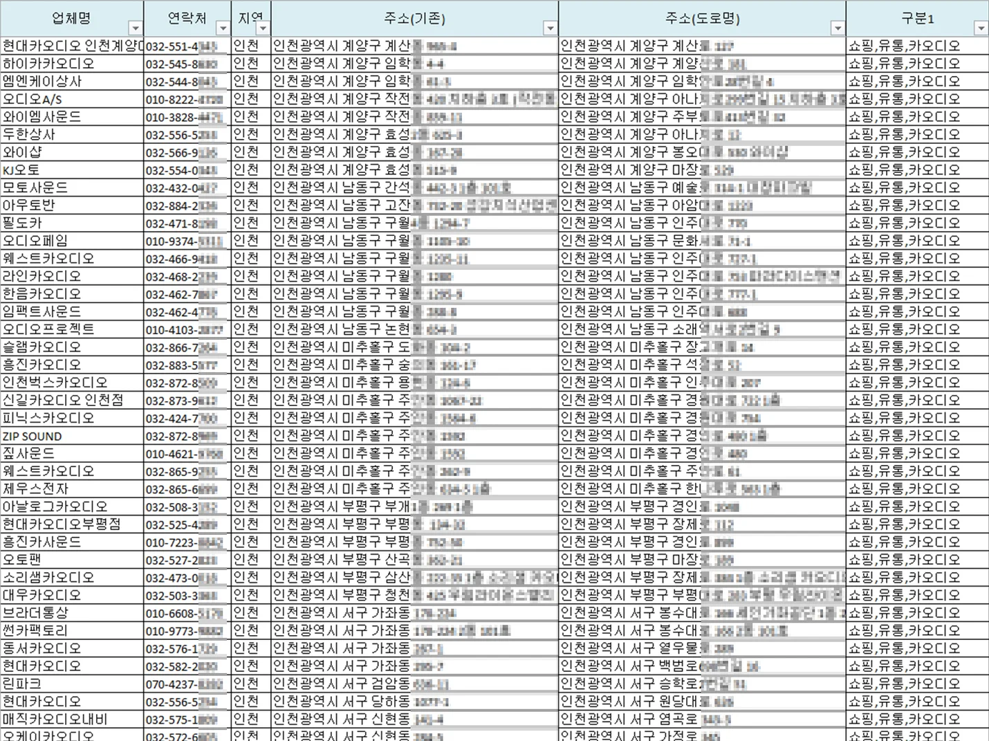Select the cell 와이샵
The image size is (989, 741).
tap(72, 152)
